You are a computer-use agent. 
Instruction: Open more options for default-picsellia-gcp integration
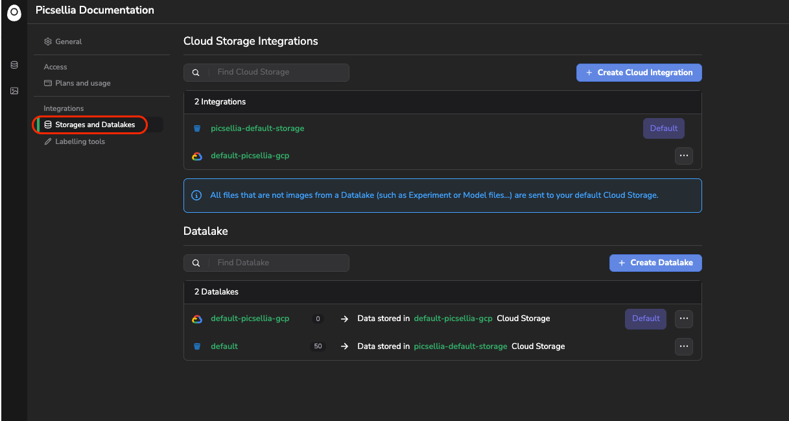683,156
